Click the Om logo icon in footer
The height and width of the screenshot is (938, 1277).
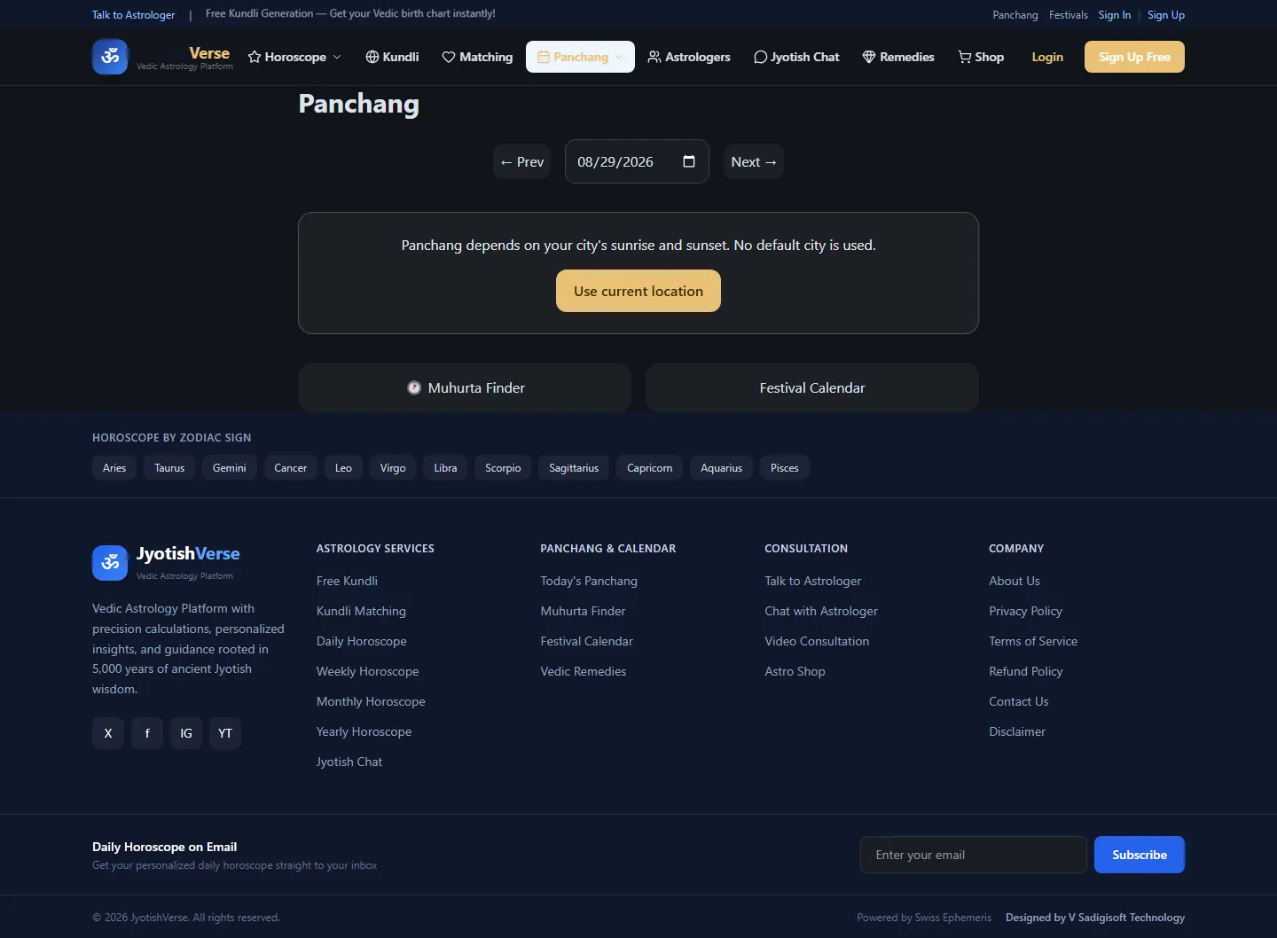click(110, 563)
